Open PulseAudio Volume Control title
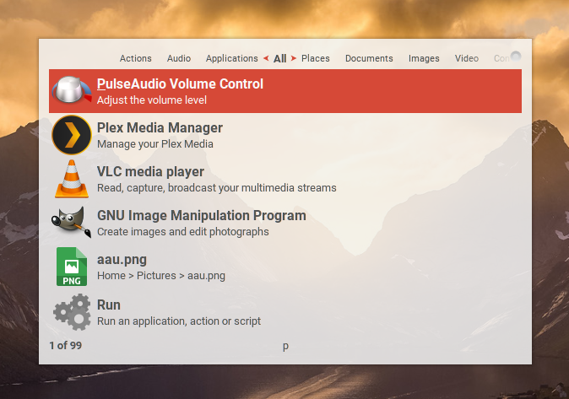 coord(180,84)
